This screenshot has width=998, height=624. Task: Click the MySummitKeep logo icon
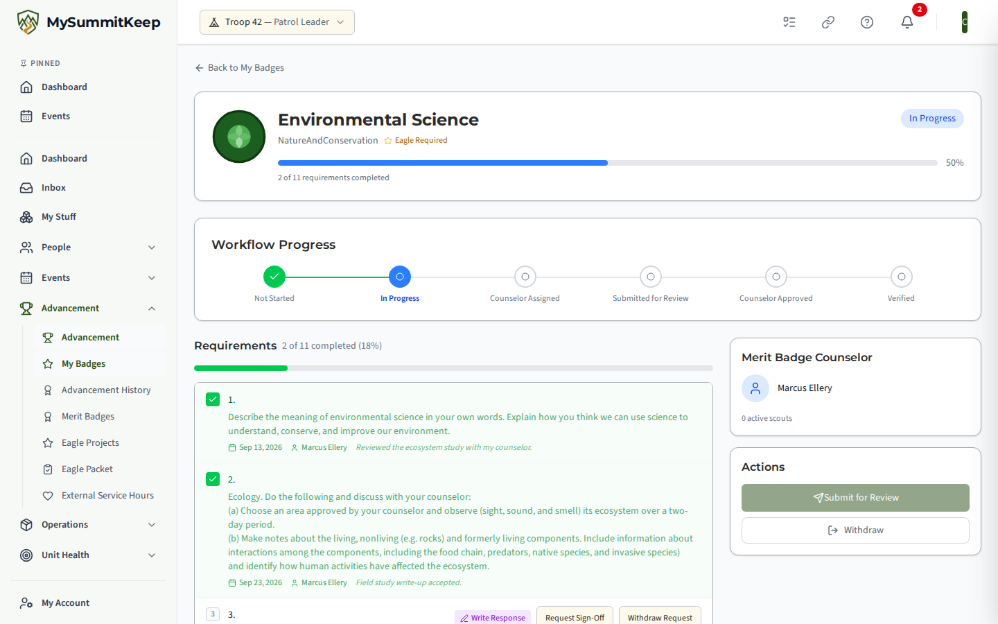tap(28, 22)
